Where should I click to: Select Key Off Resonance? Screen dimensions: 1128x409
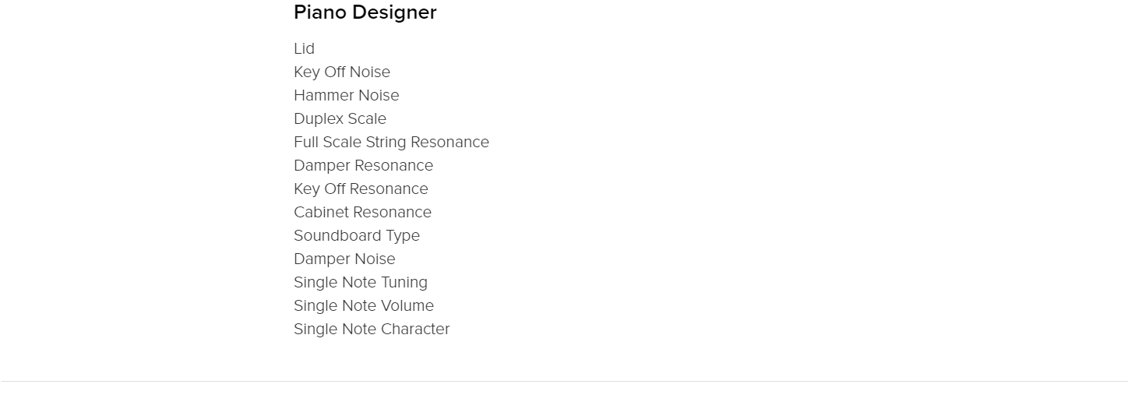[x=361, y=189]
